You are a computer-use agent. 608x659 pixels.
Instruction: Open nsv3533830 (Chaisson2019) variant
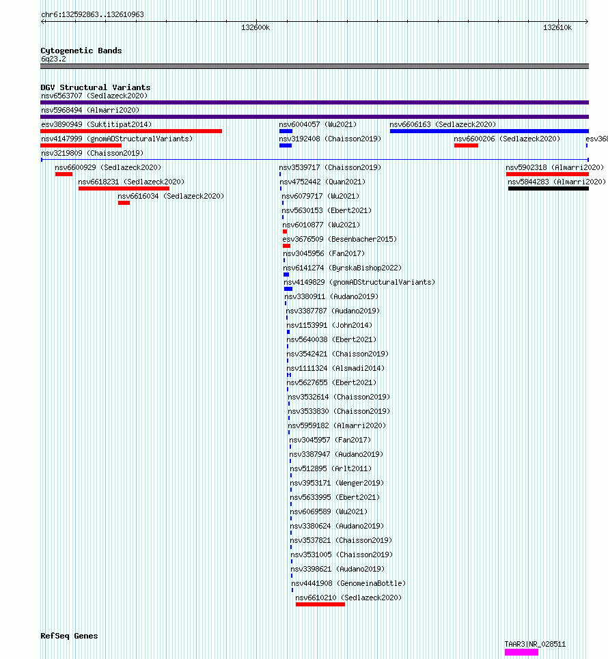pyautogui.click(x=339, y=411)
